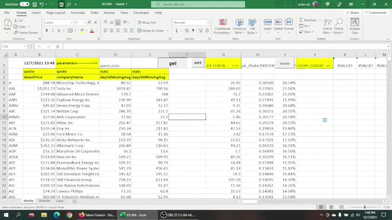This screenshot has width=392, height=220.
Task: Open the font name Calibri dropdown
Action: [72, 23]
